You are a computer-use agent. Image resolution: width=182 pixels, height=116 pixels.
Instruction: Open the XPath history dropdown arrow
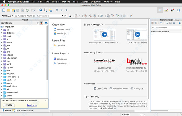coord(62,16)
